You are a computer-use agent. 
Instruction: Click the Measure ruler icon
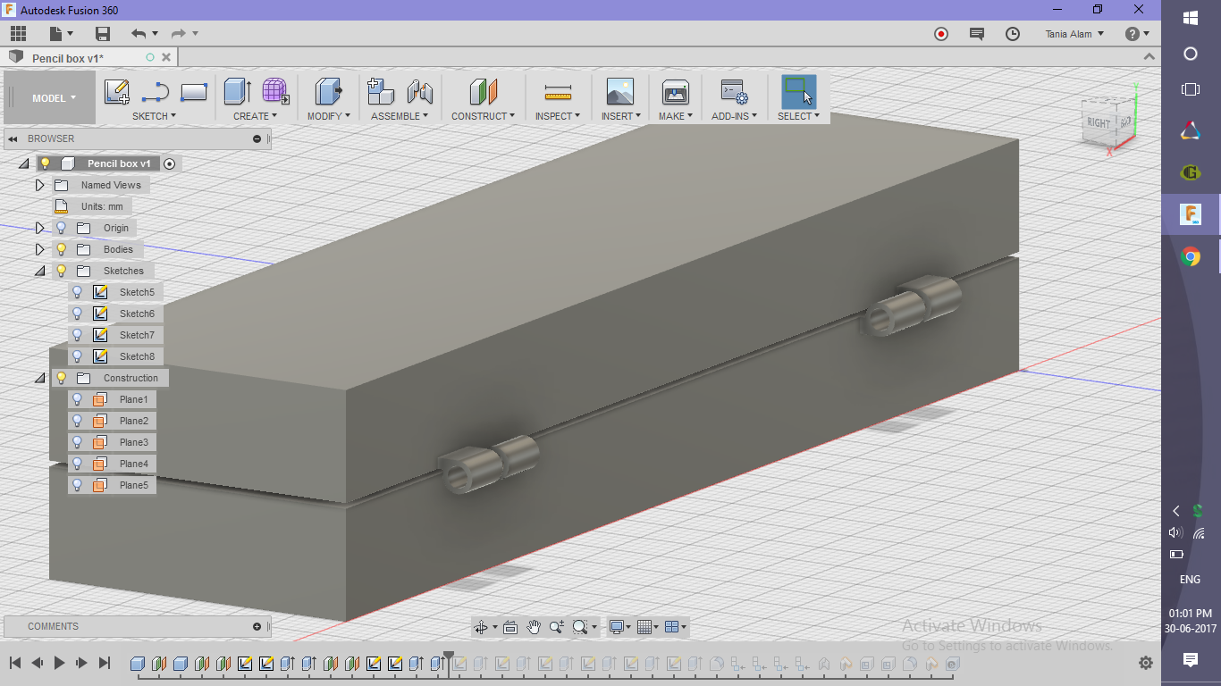coord(558,92)
